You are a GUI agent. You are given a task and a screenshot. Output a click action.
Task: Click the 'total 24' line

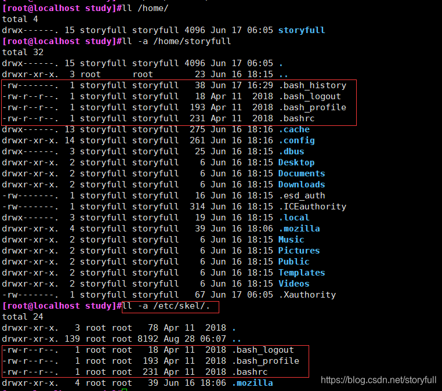tap(23, 317)
